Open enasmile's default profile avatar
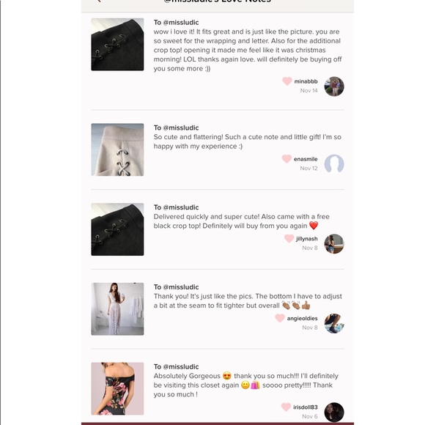The width and height of the screenshot is (425, 425). click(334, 164)
